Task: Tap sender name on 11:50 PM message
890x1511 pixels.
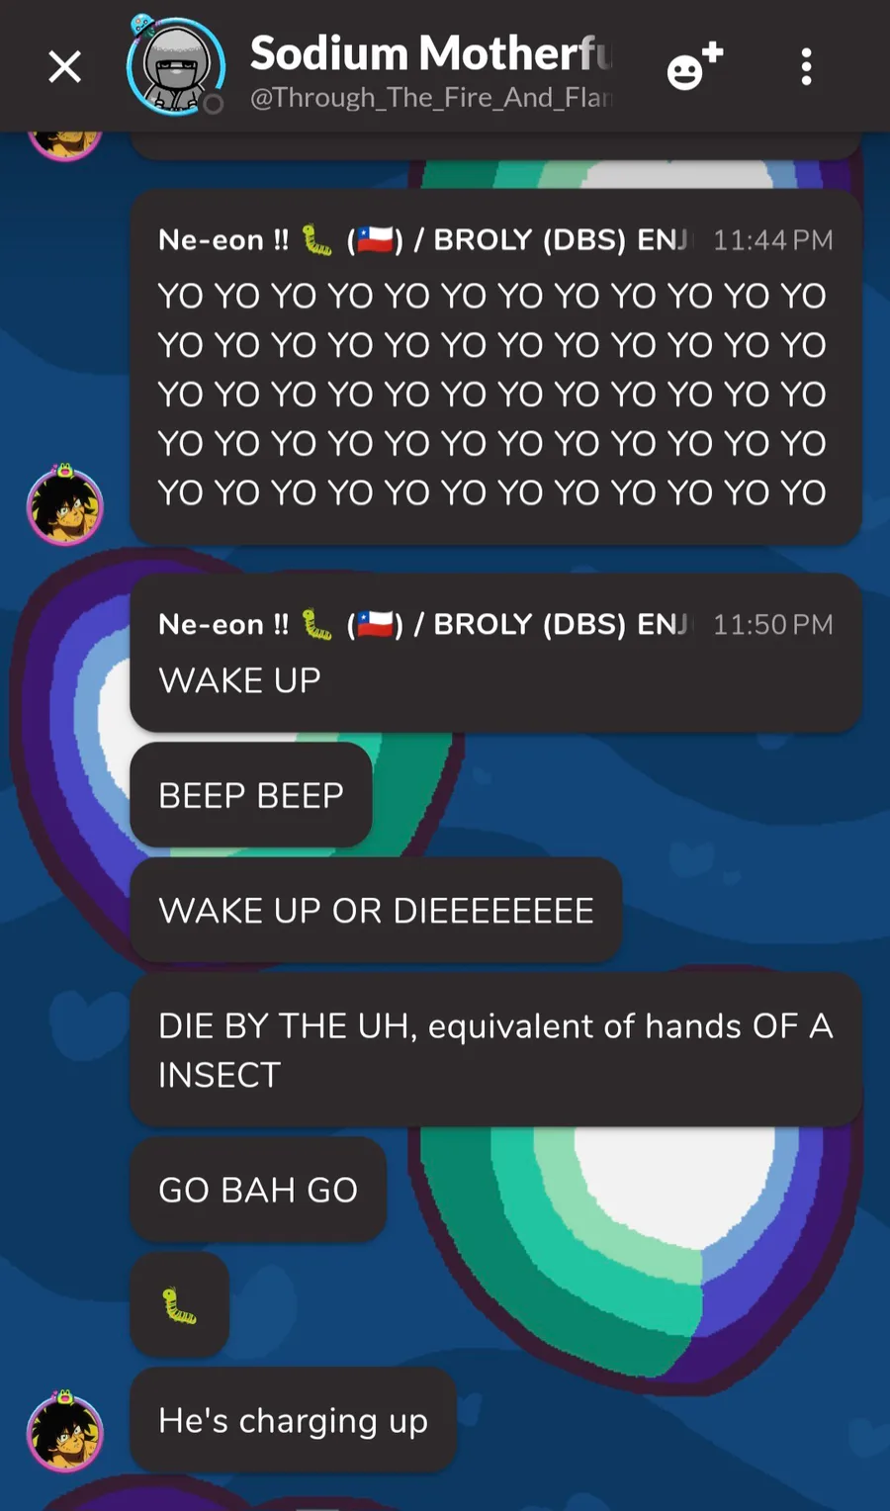Action: click(423, 625)
